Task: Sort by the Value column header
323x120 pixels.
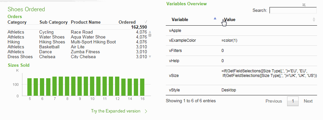Action: coord(230,19)
